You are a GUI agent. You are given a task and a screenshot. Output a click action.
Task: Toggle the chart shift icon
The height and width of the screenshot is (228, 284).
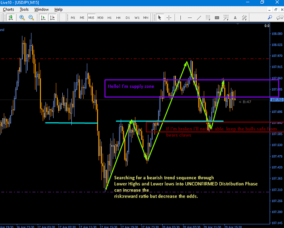coord(52,18)
